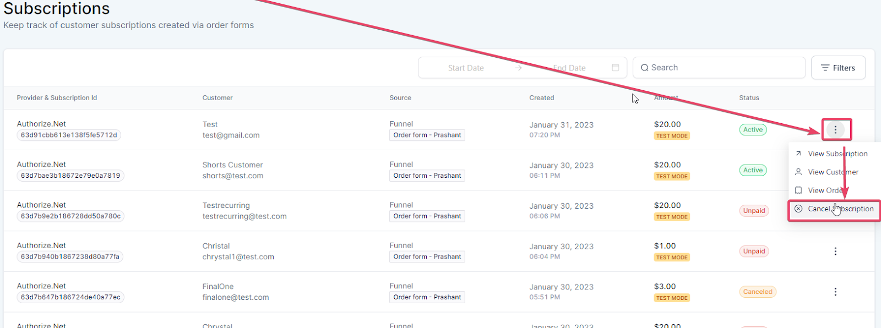The image size is (881, 328).
Task: Click the Canceled status badge for FinalOne
Action: click(x=758, y=292)
